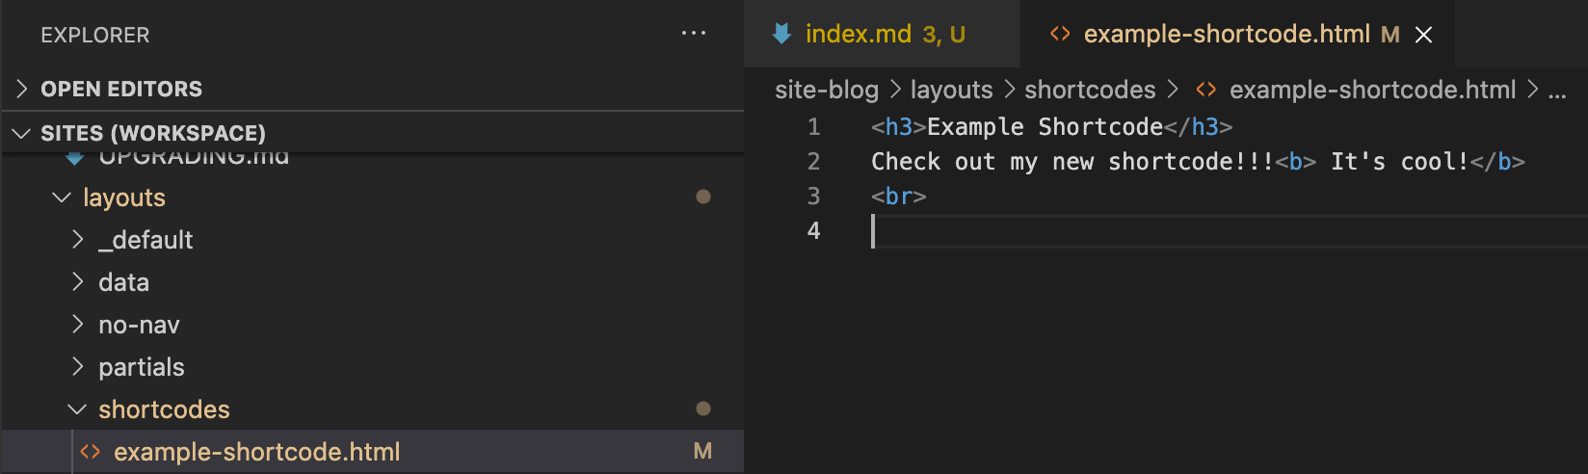This screenshot has width=1588, height=474.
Task: Click the EXPLORER panel title
Action: pyautogui.click(x=94, y=35)
